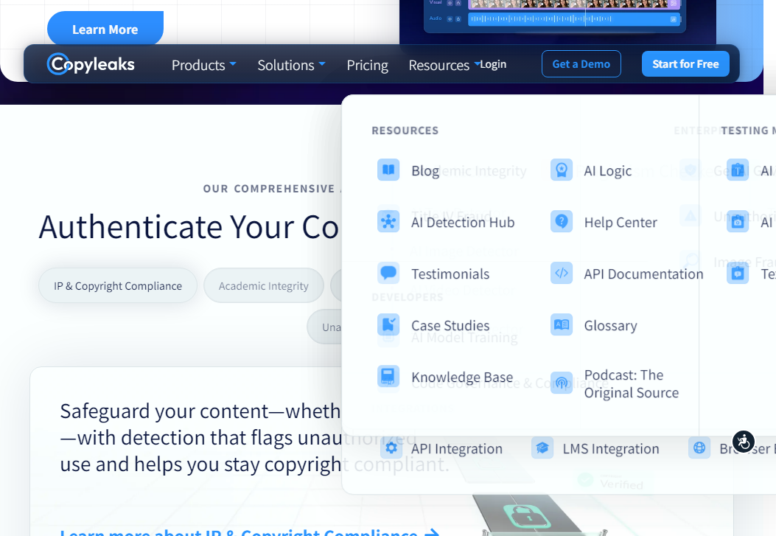Viewport: 776px width, 536px height.
Task: Click the API Documentation code icon
Action: coord(562,273)
